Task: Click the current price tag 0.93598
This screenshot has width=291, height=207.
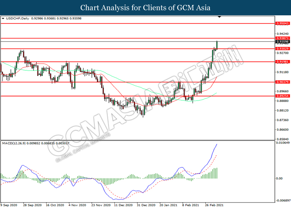Action: [x=283, y=42]
